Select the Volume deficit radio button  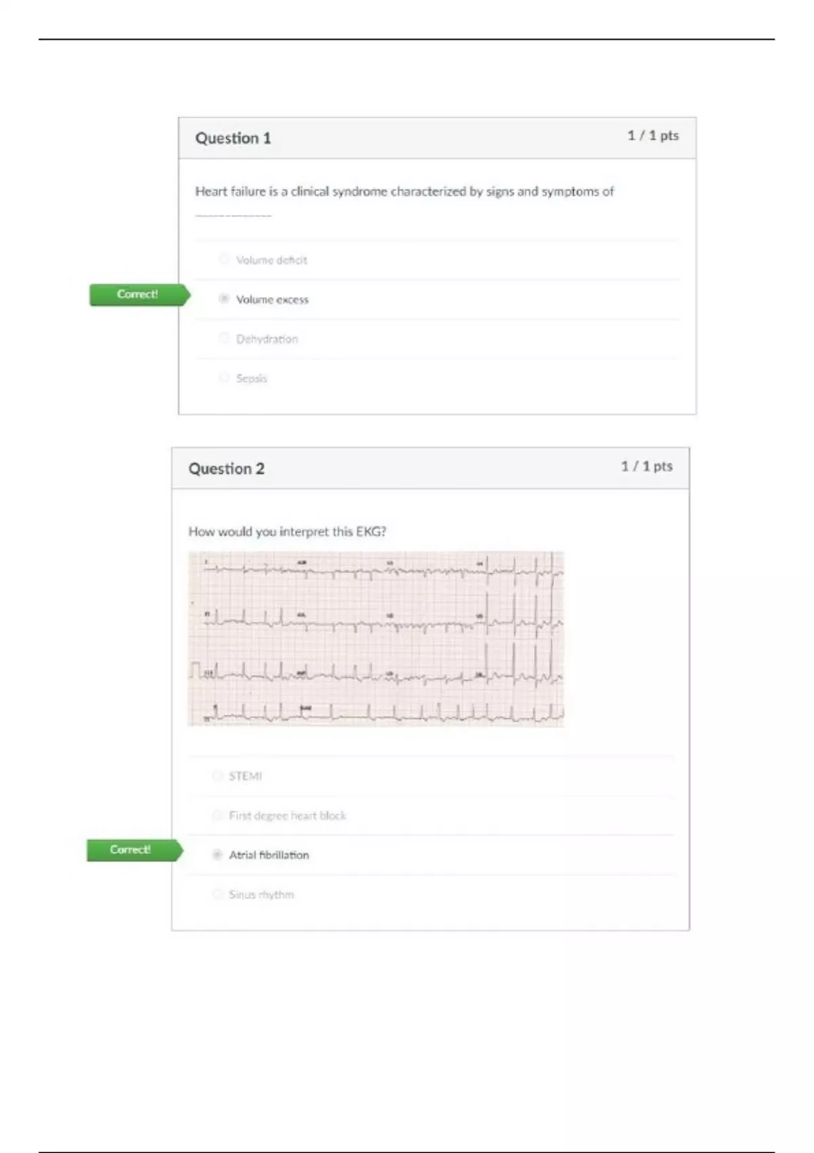(224, 260)
